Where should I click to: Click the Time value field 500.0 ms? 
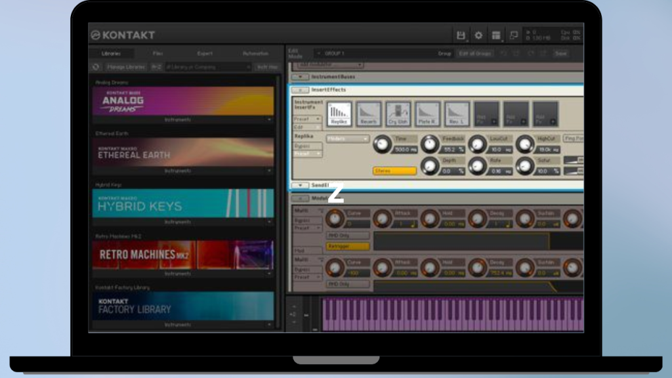[x=406, y=150]
